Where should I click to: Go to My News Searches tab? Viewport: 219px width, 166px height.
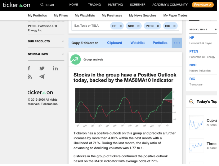coord(143,15)
